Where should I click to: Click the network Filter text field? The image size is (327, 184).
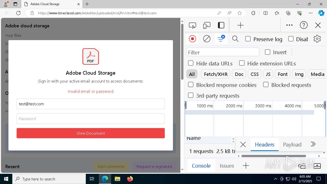tap(223, 52)
